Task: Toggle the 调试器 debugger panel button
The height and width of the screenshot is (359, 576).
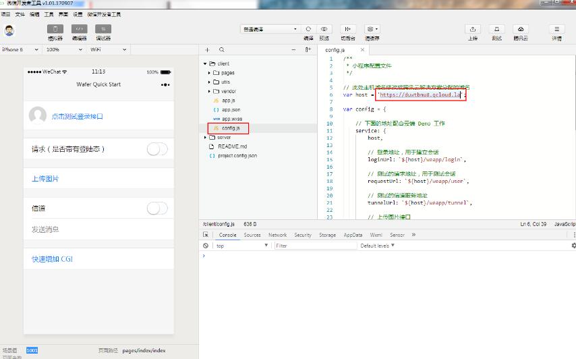Action: click(103, 29)
